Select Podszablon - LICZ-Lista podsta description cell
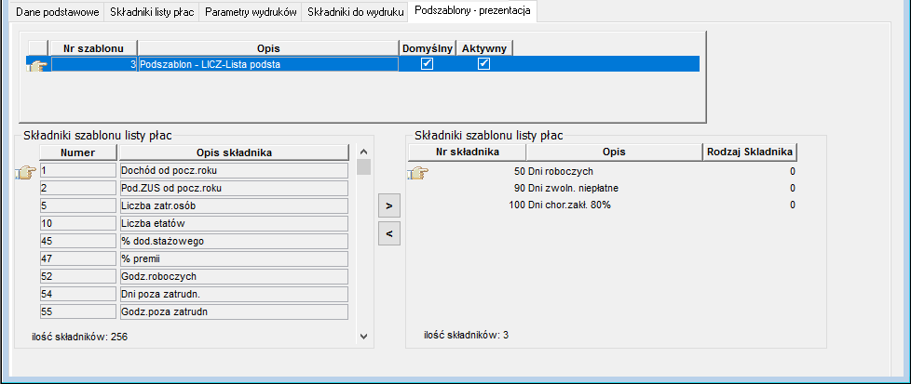The image size is (911, 384). [x=268, y=64]
